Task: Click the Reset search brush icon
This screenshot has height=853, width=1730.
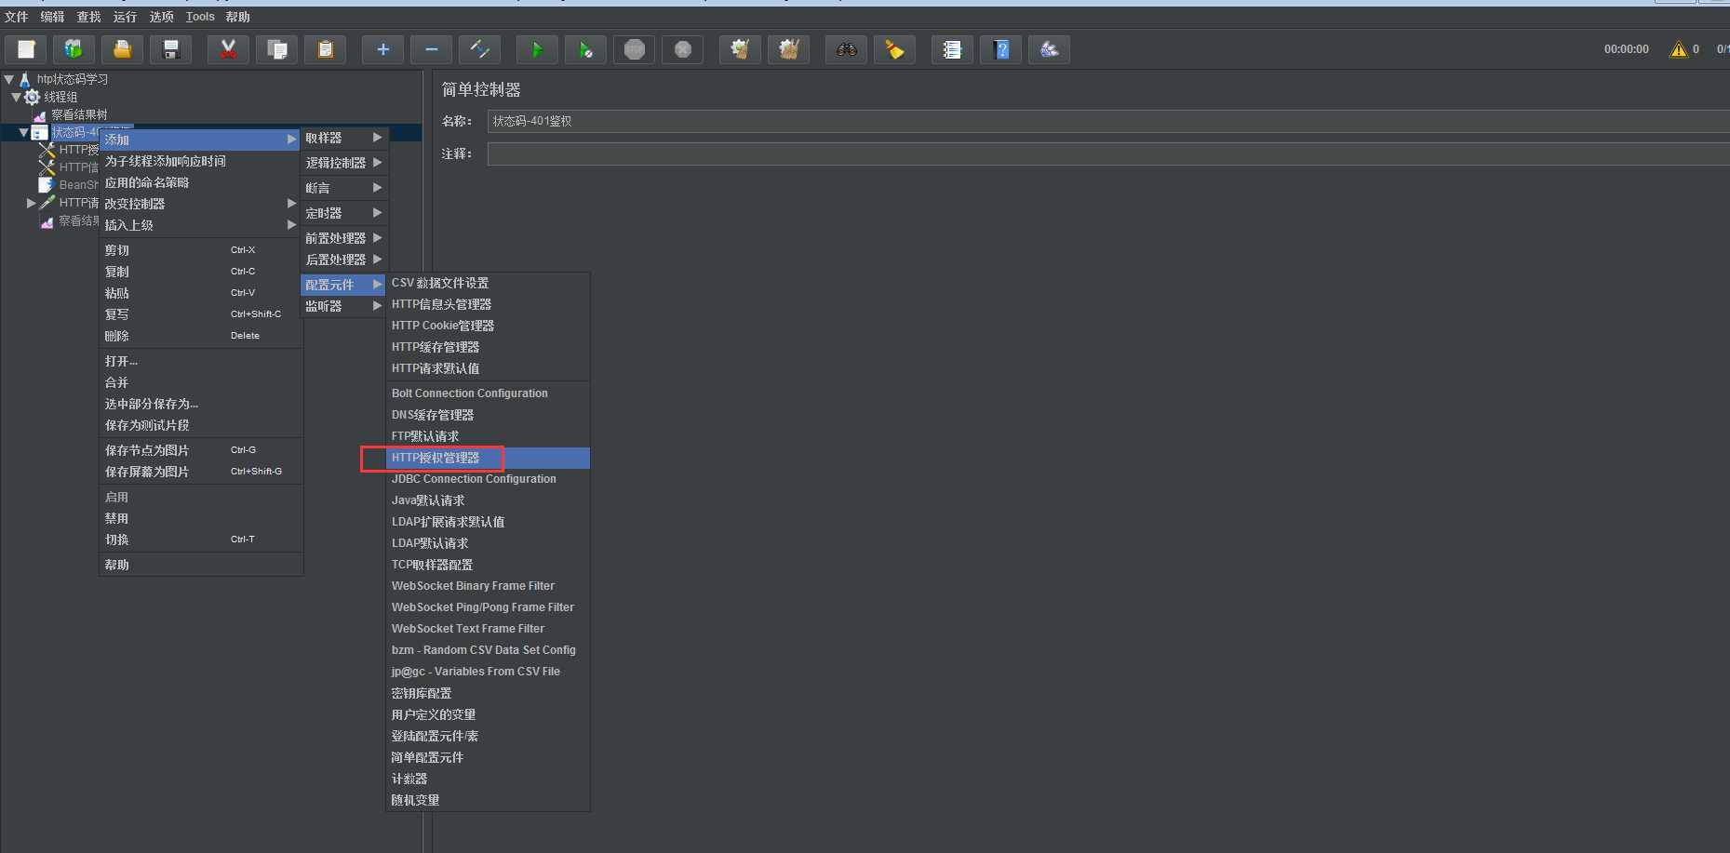Action: (894, 49)
